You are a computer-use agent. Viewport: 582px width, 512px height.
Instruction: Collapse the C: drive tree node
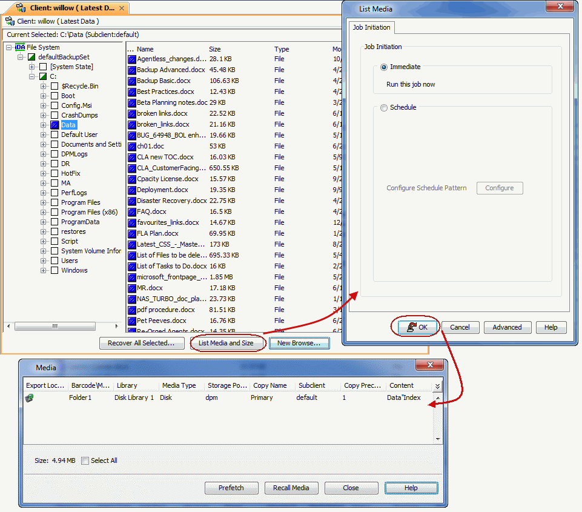pyautogui.click(x=32, y=76)
